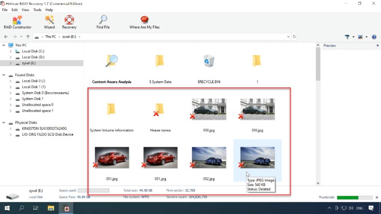Expand Local Disk (C:) in tree
381x214 pixels.
coord(11,51)
